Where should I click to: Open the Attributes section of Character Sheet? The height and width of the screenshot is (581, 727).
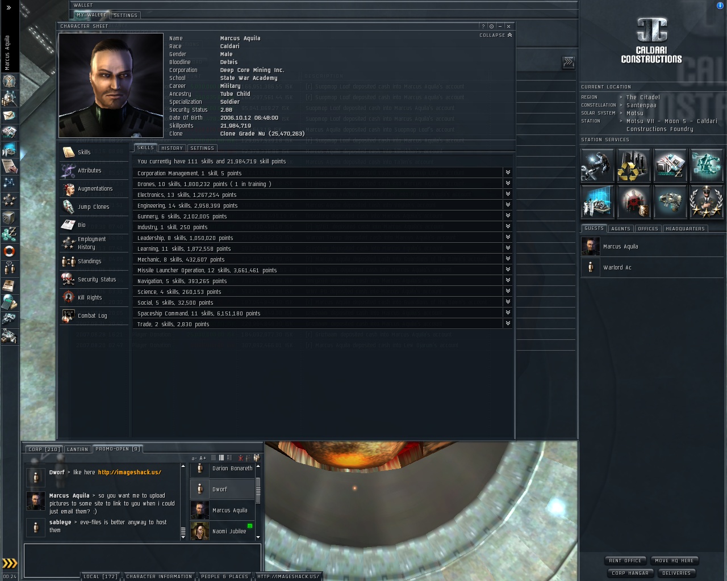94,170
